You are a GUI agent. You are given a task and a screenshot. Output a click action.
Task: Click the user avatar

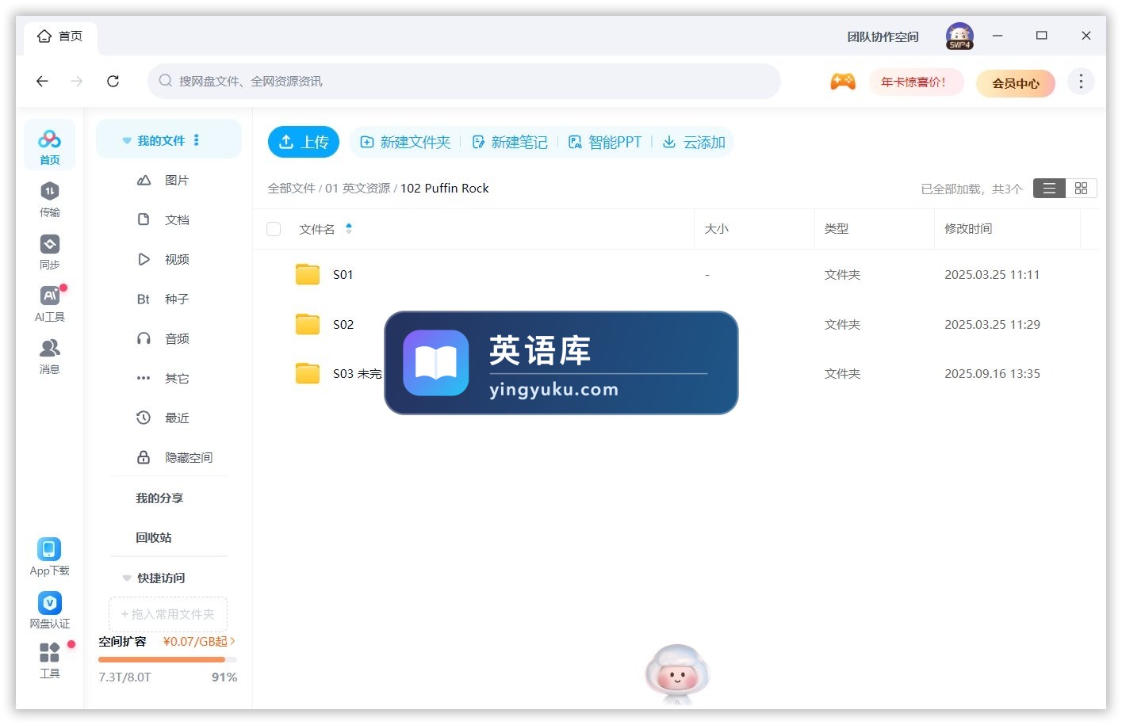(959, 36)
